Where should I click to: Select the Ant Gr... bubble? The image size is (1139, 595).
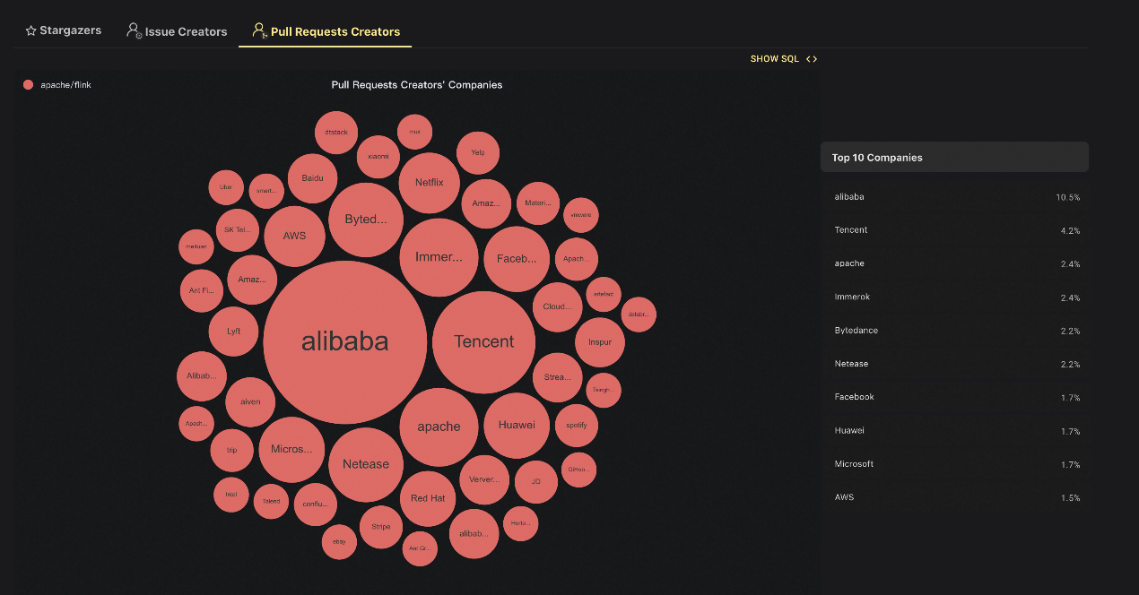pyautogui.click(x=420, y=548)
